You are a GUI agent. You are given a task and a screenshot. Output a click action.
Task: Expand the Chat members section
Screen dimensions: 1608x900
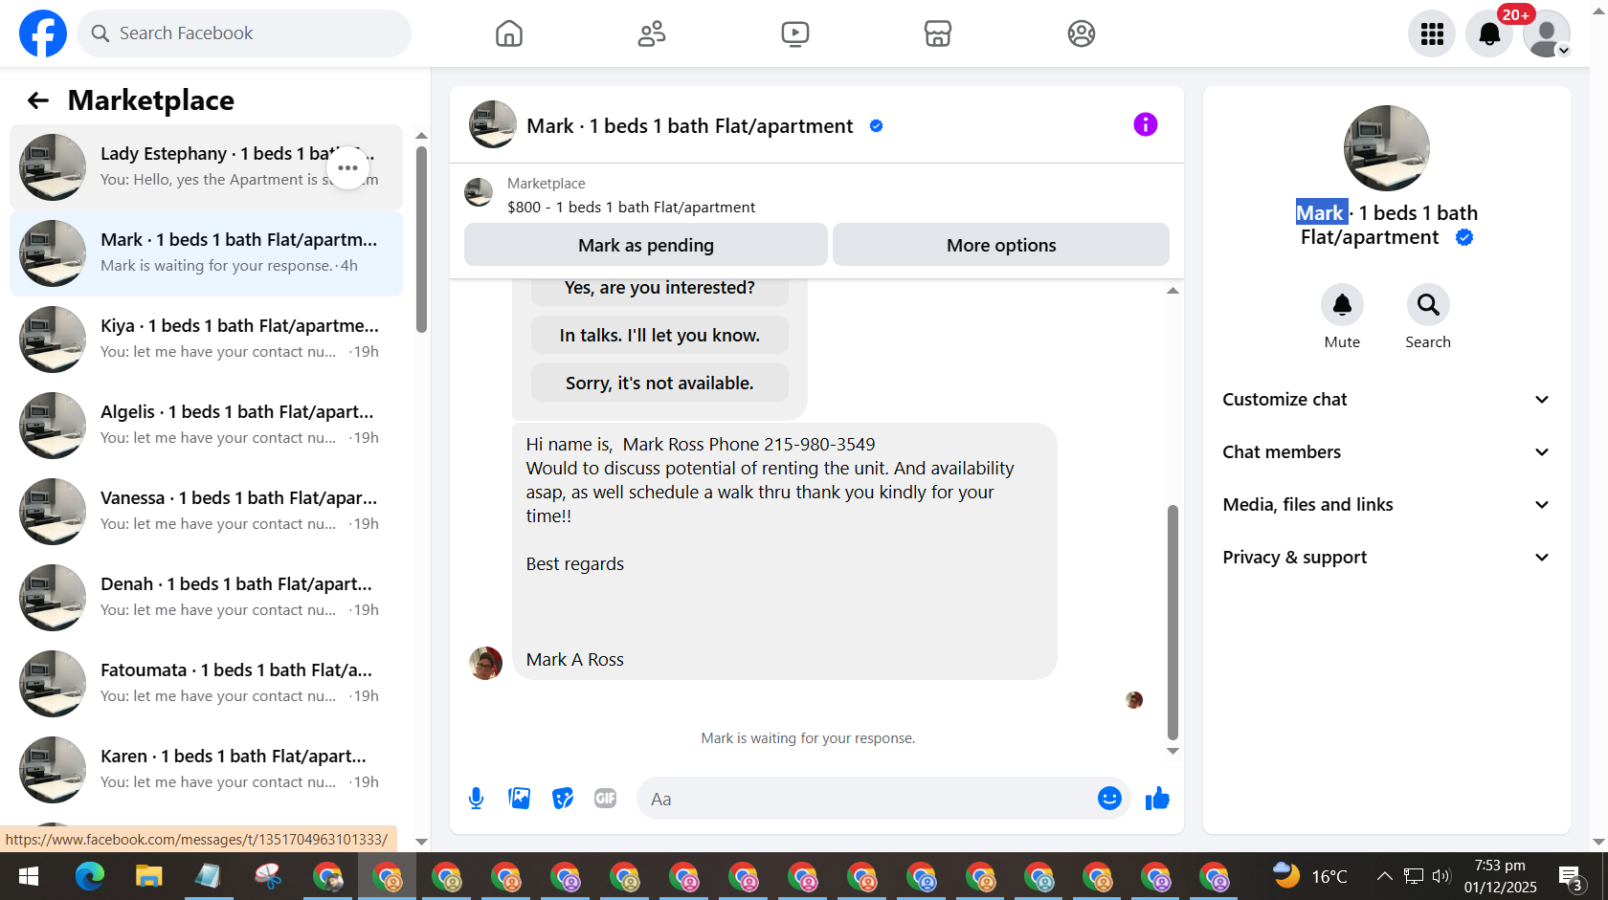1386,452
